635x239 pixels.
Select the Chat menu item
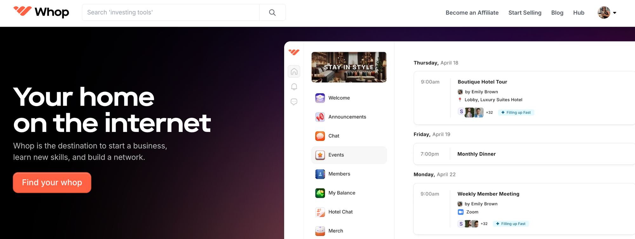click(x=349, y=136)
